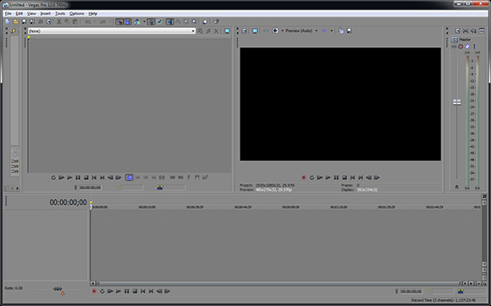
Task: Pause playback in the trimmer transport bar
Action: click(x=78, y=178)
